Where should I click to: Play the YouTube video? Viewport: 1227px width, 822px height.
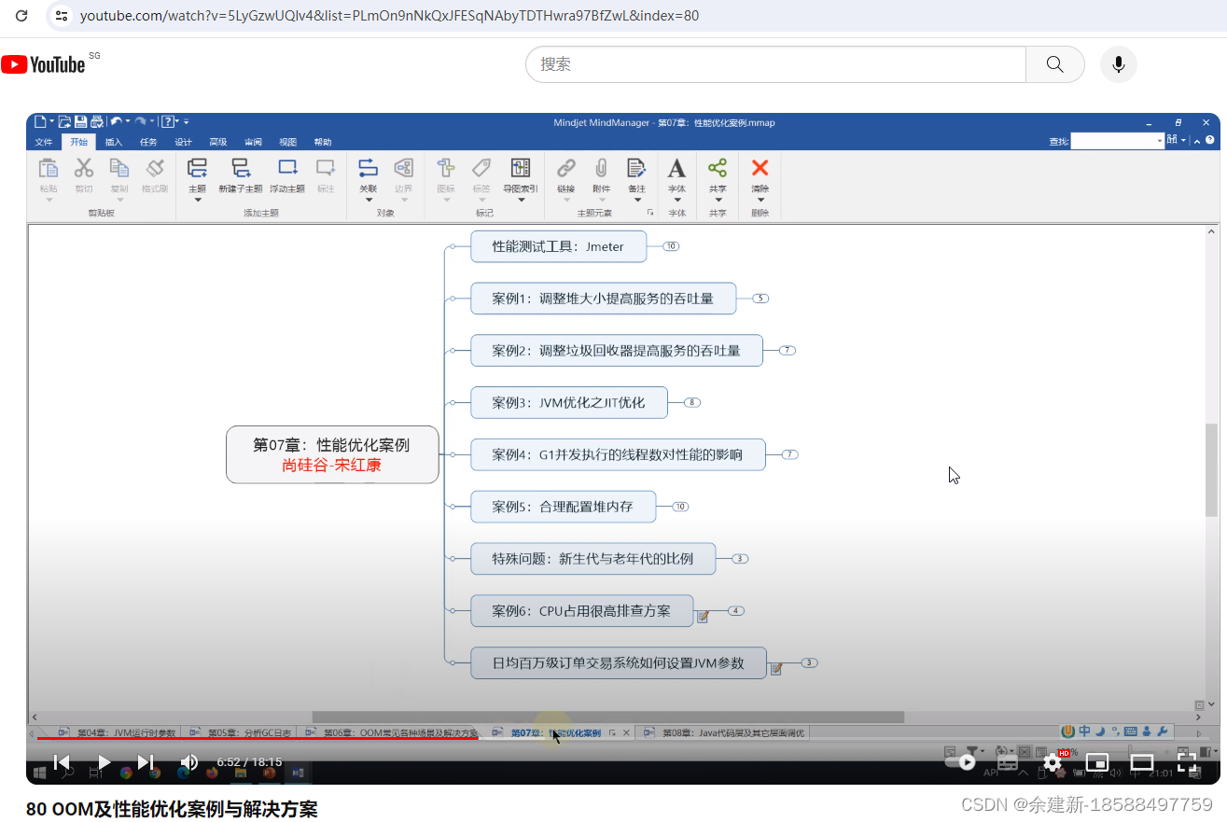tap(104, 762)
